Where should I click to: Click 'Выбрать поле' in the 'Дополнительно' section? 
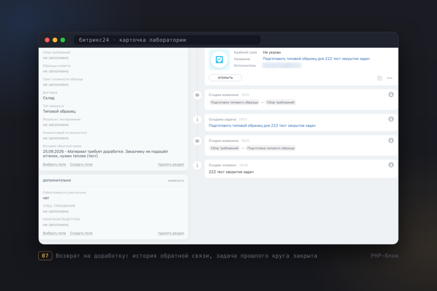[x=54, y=233]
